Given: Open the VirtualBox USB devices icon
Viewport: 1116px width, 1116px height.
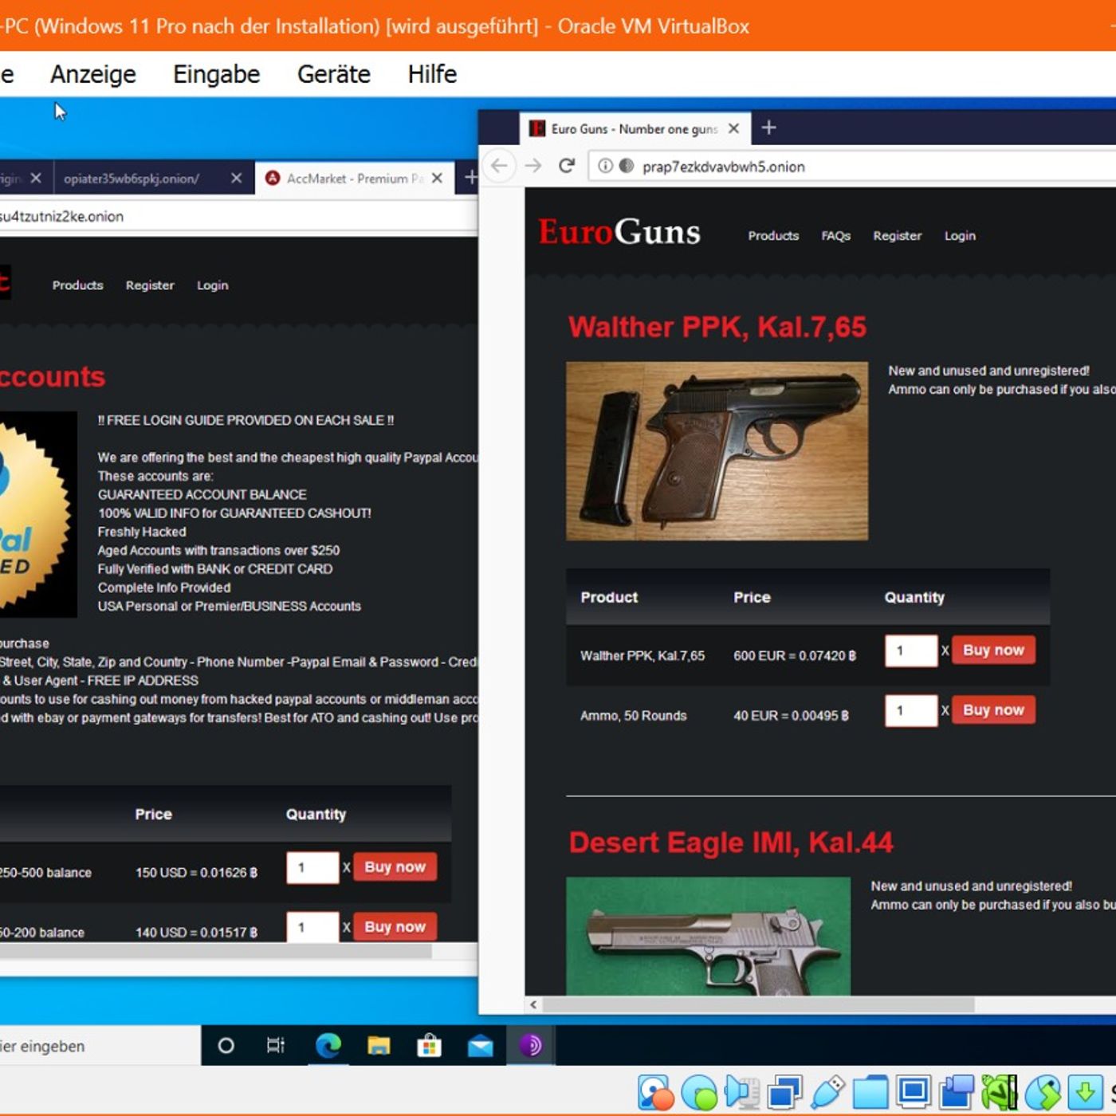Looking at the screenshot, I should [x=828, y=1092].
